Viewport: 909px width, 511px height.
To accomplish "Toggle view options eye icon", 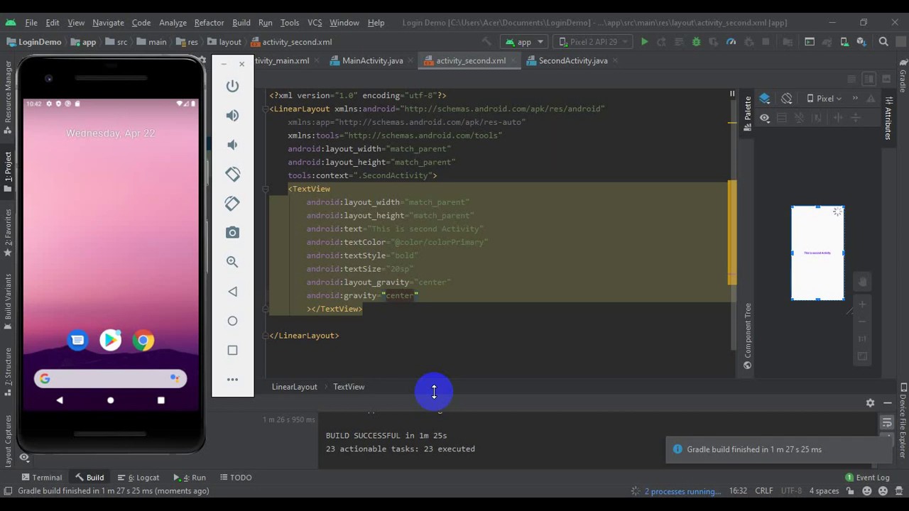I will click(x=765, y=118).
